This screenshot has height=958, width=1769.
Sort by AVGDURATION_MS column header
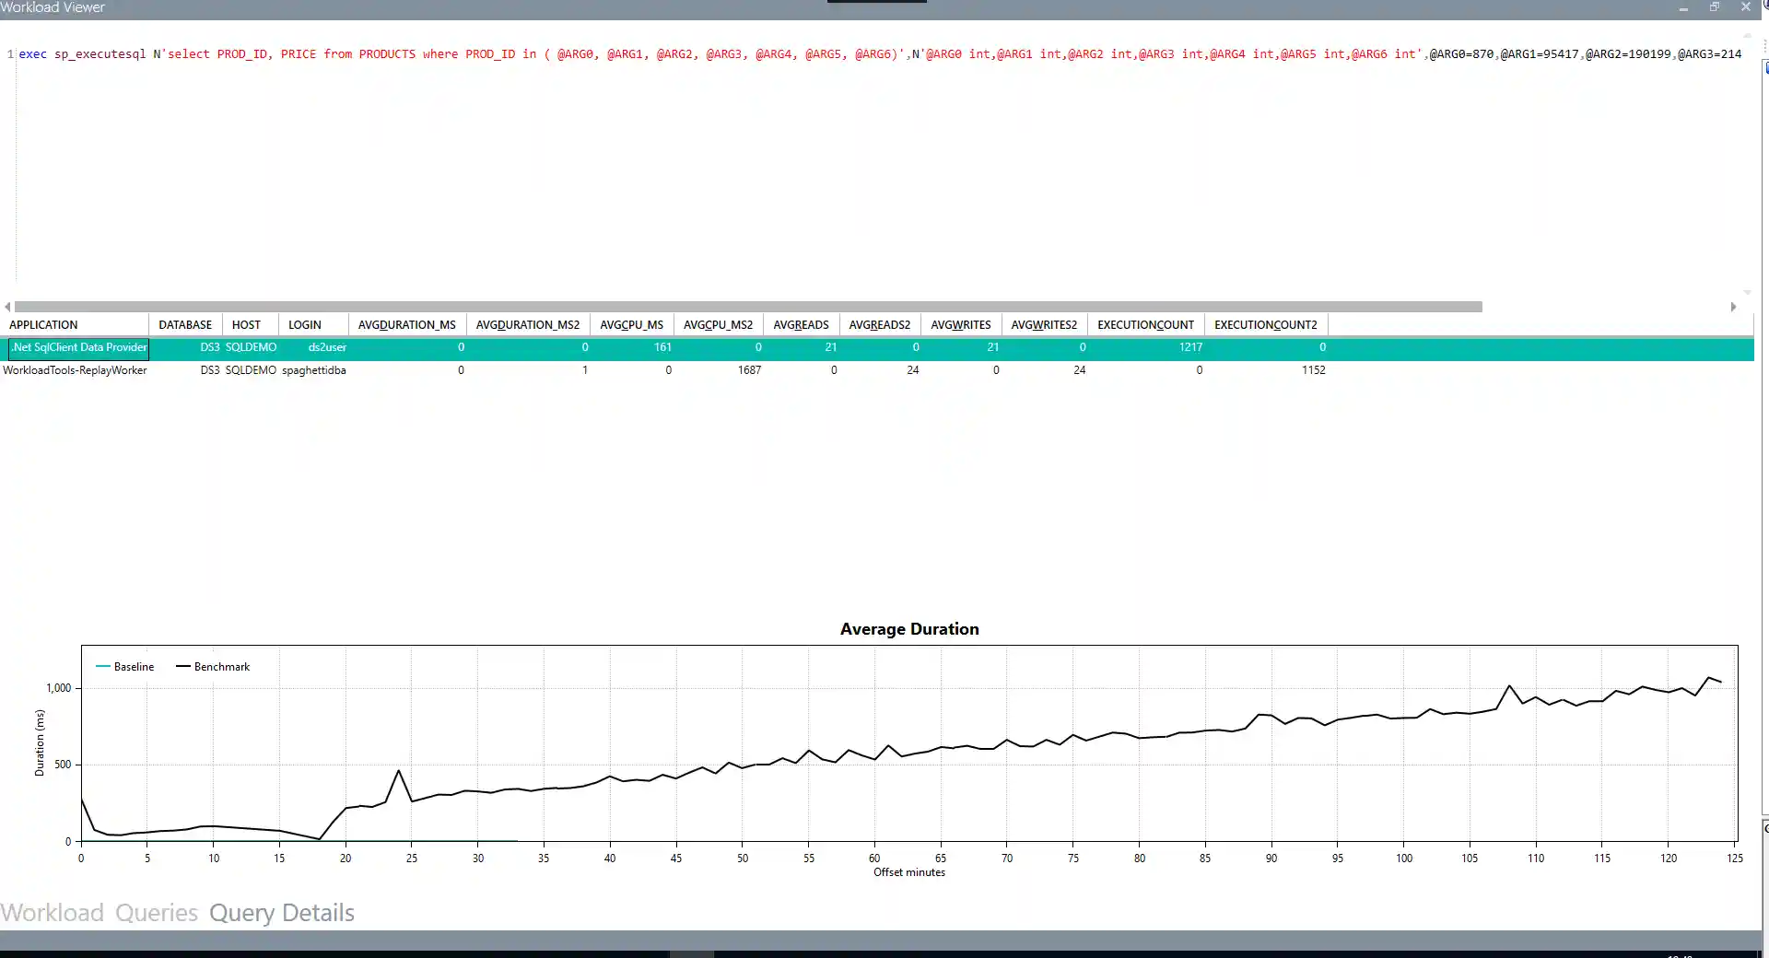(x=406, y=325)
